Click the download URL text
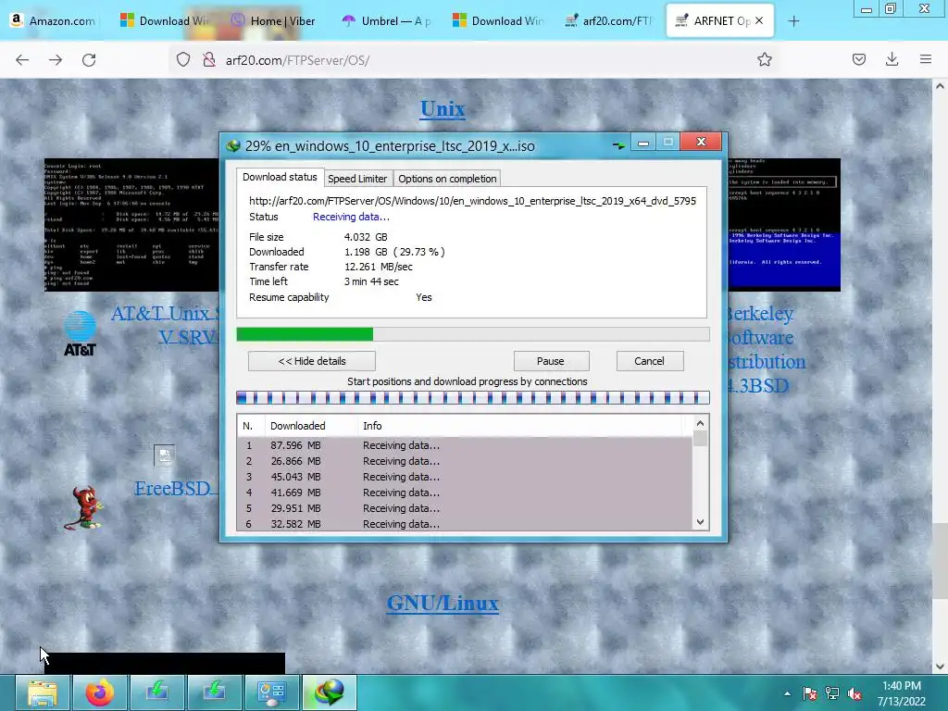 coord(472,201)
